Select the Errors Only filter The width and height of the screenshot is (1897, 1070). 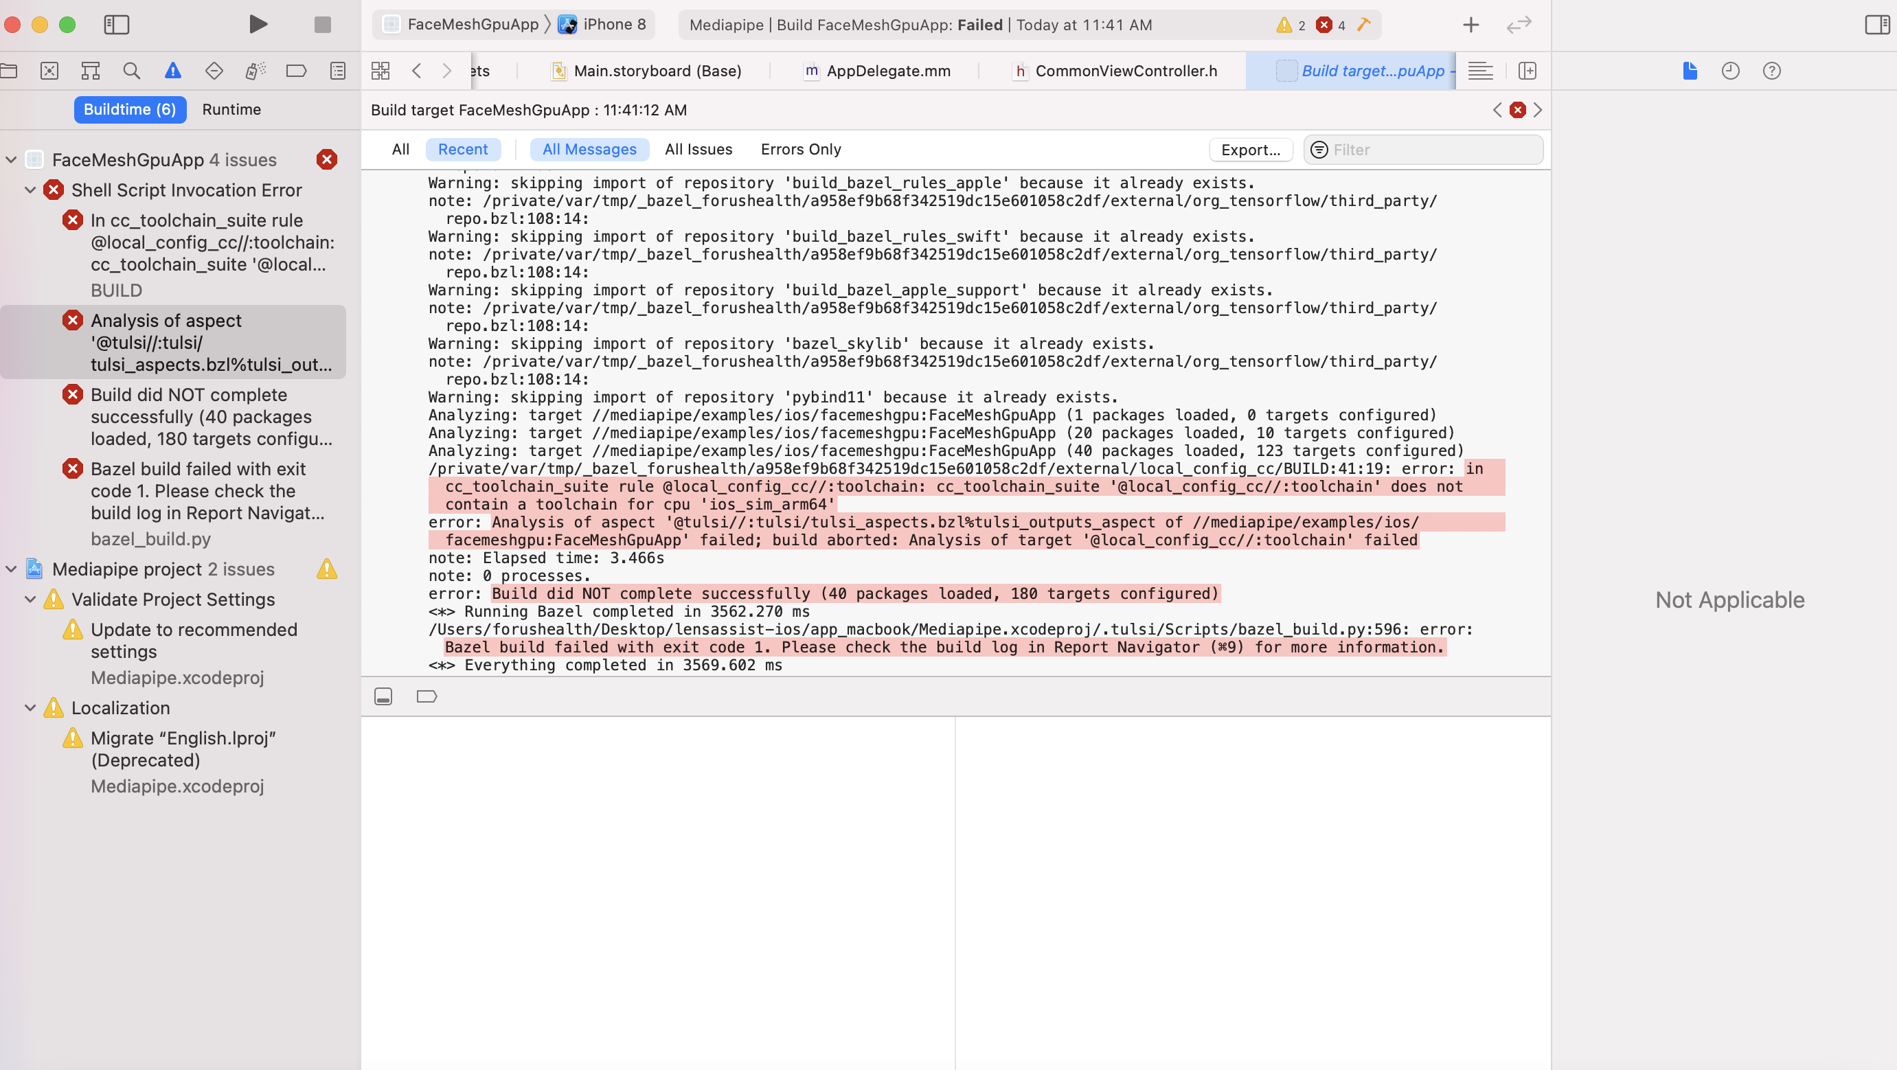coord(800,149)
